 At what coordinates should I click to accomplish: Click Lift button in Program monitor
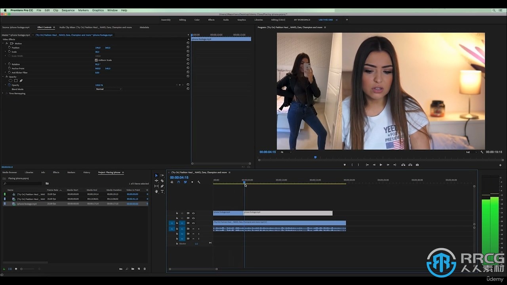point(403,165)
